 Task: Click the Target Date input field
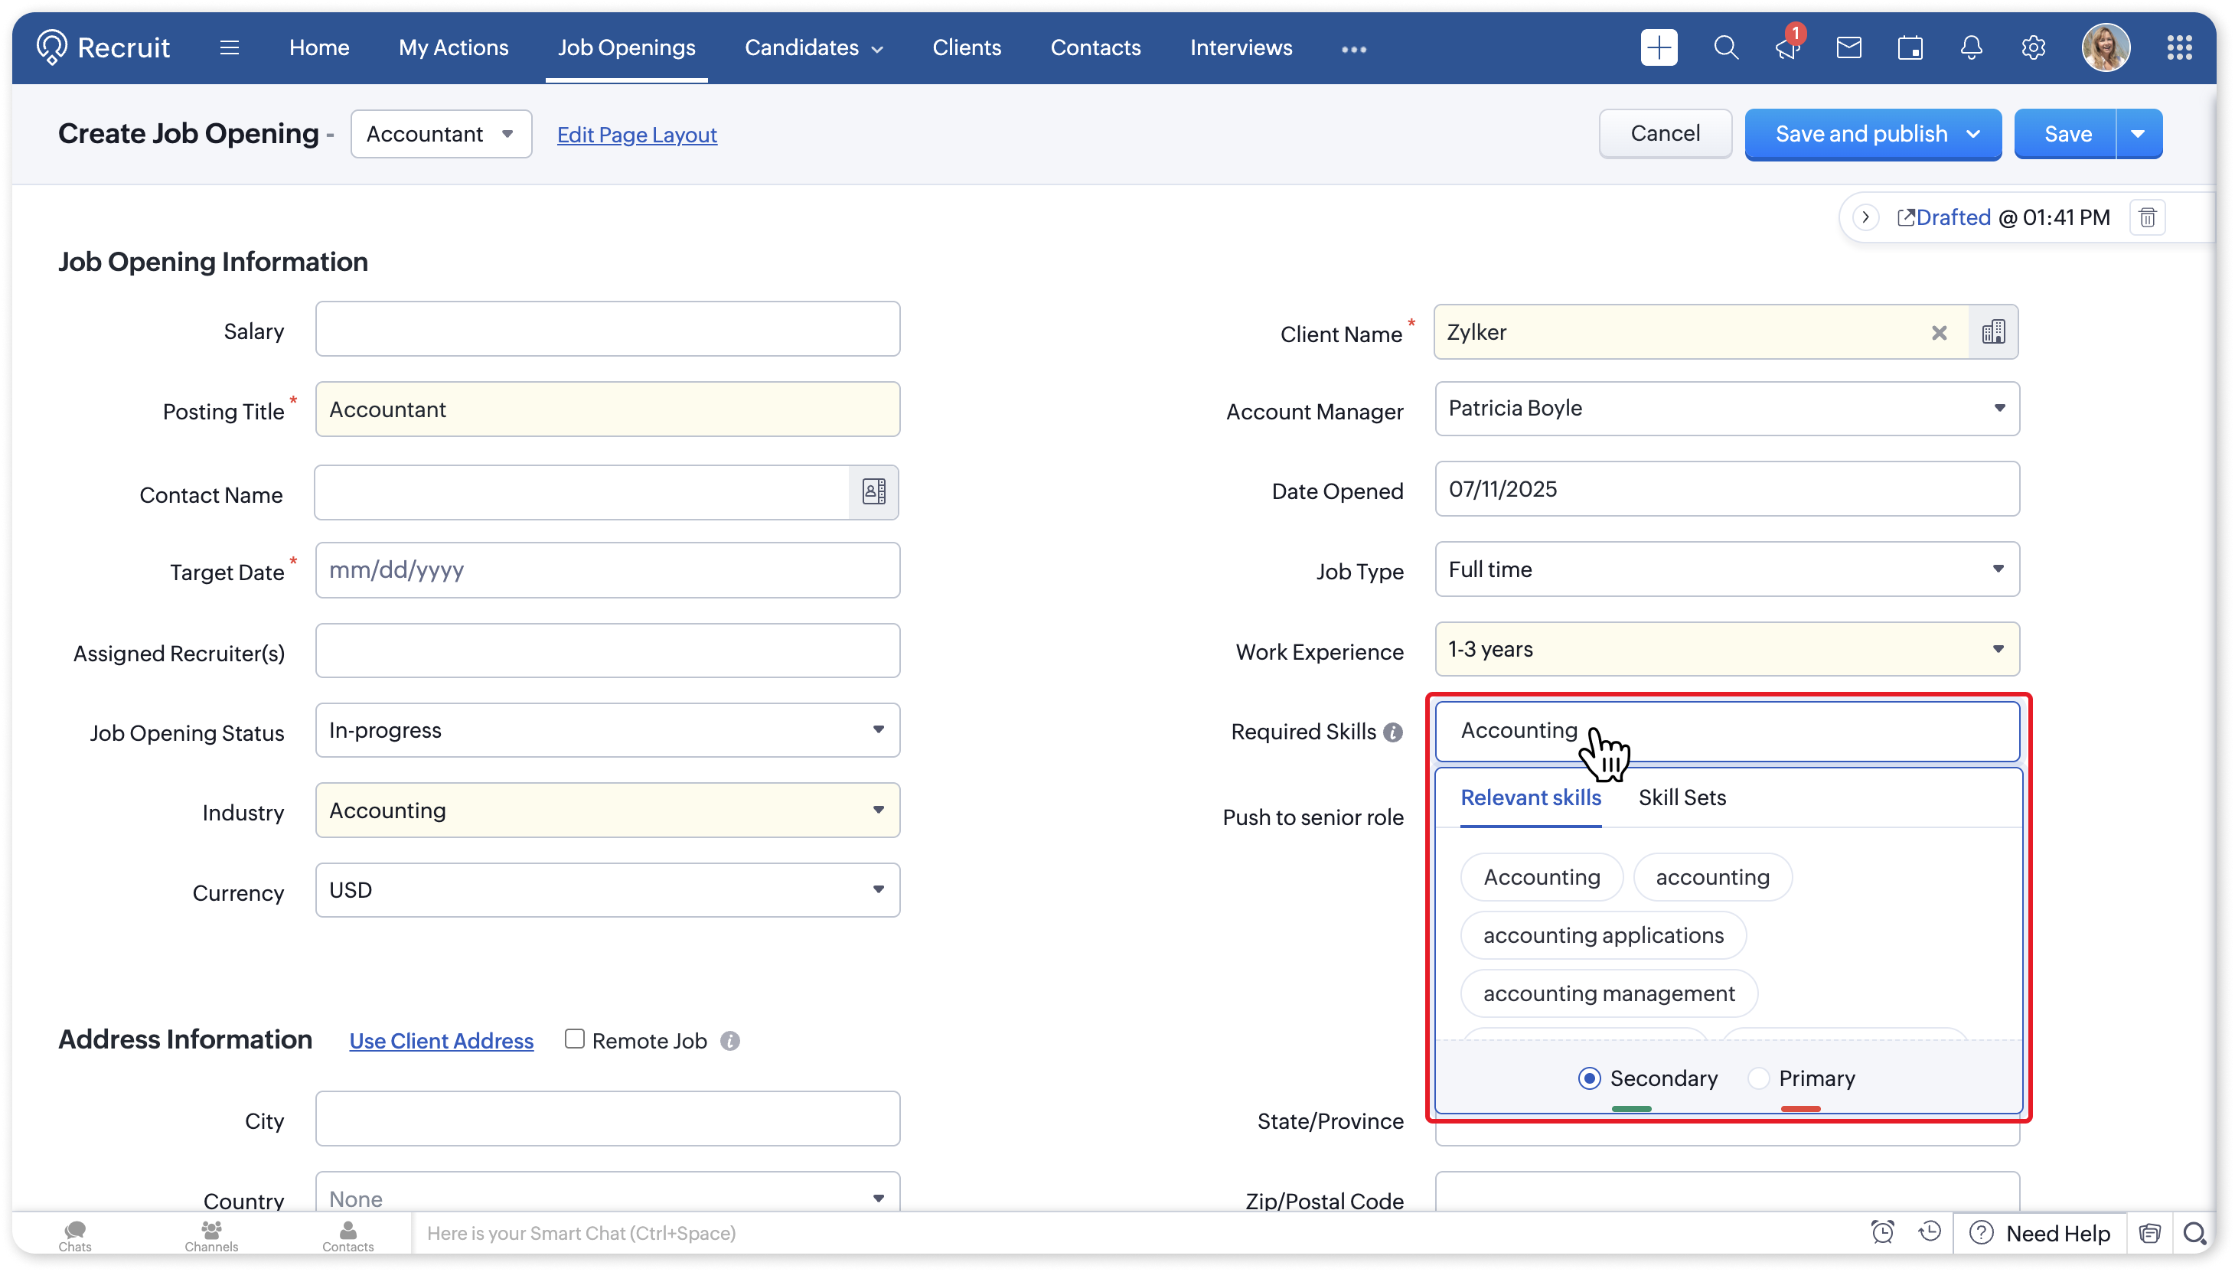point(607,570)
